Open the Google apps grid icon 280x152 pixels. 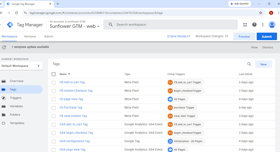point(245,25)
